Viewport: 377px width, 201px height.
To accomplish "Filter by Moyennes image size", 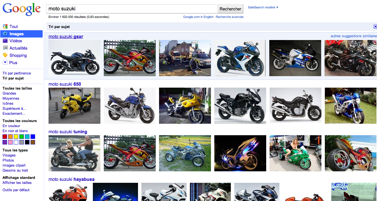I will [x=11, y=99].
